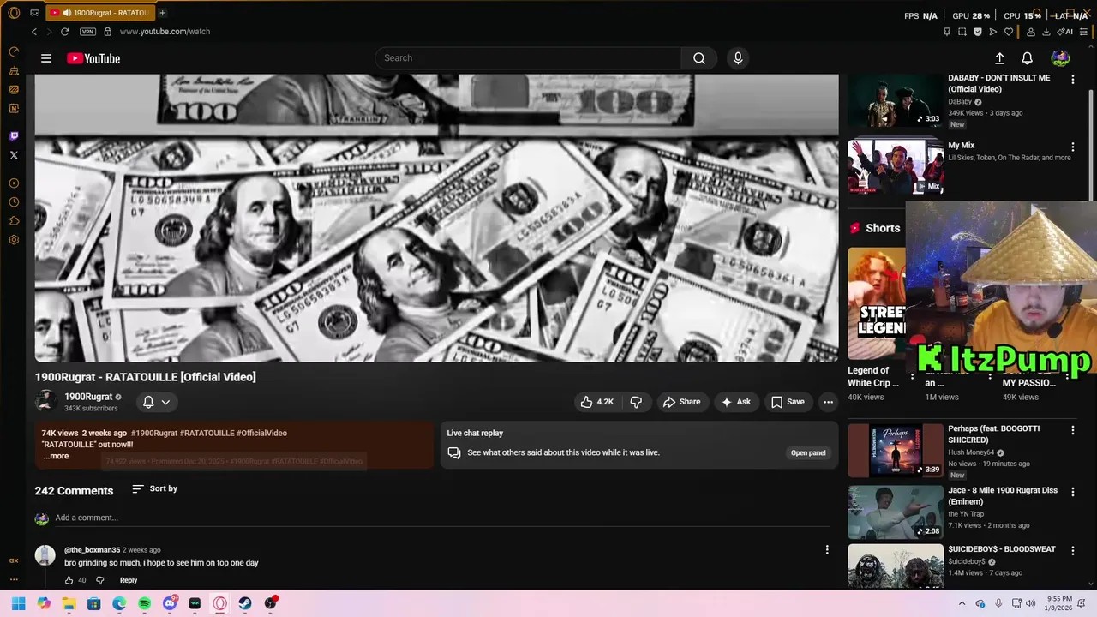The image size is (1097, 617).
Task: Dislike the_boxman35's comment
Action: pyautogui.click(x=99, y=580)
